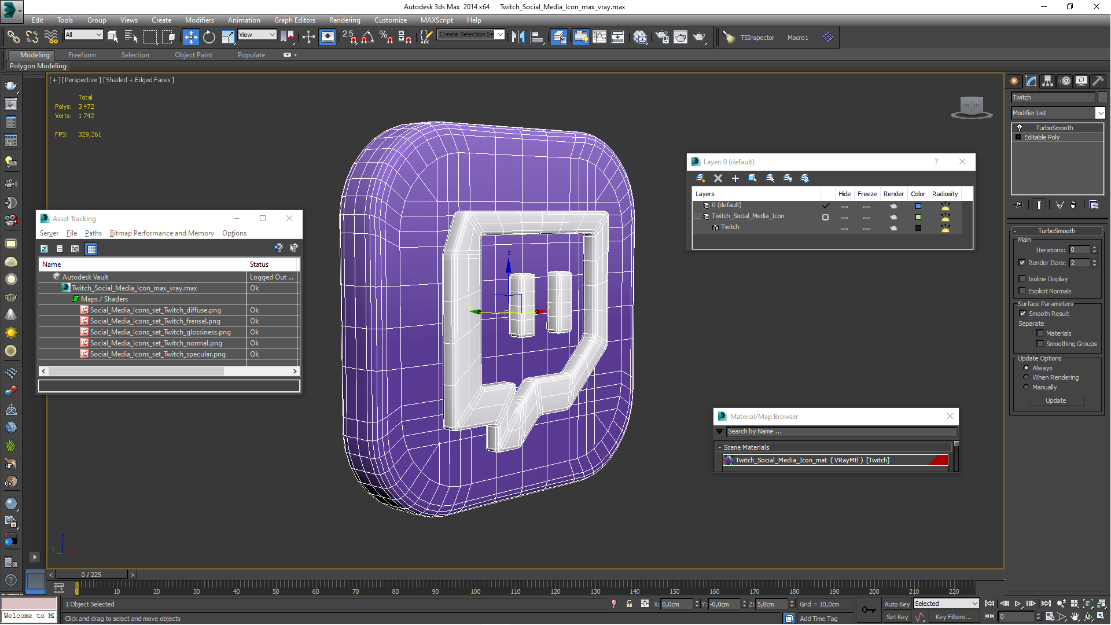
Task: Toggle the Angle Snap tool
Action: [x=367, y=37]
